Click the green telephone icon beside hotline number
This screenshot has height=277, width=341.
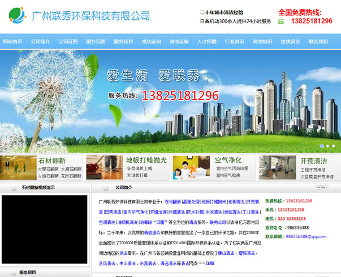point(281,21)
